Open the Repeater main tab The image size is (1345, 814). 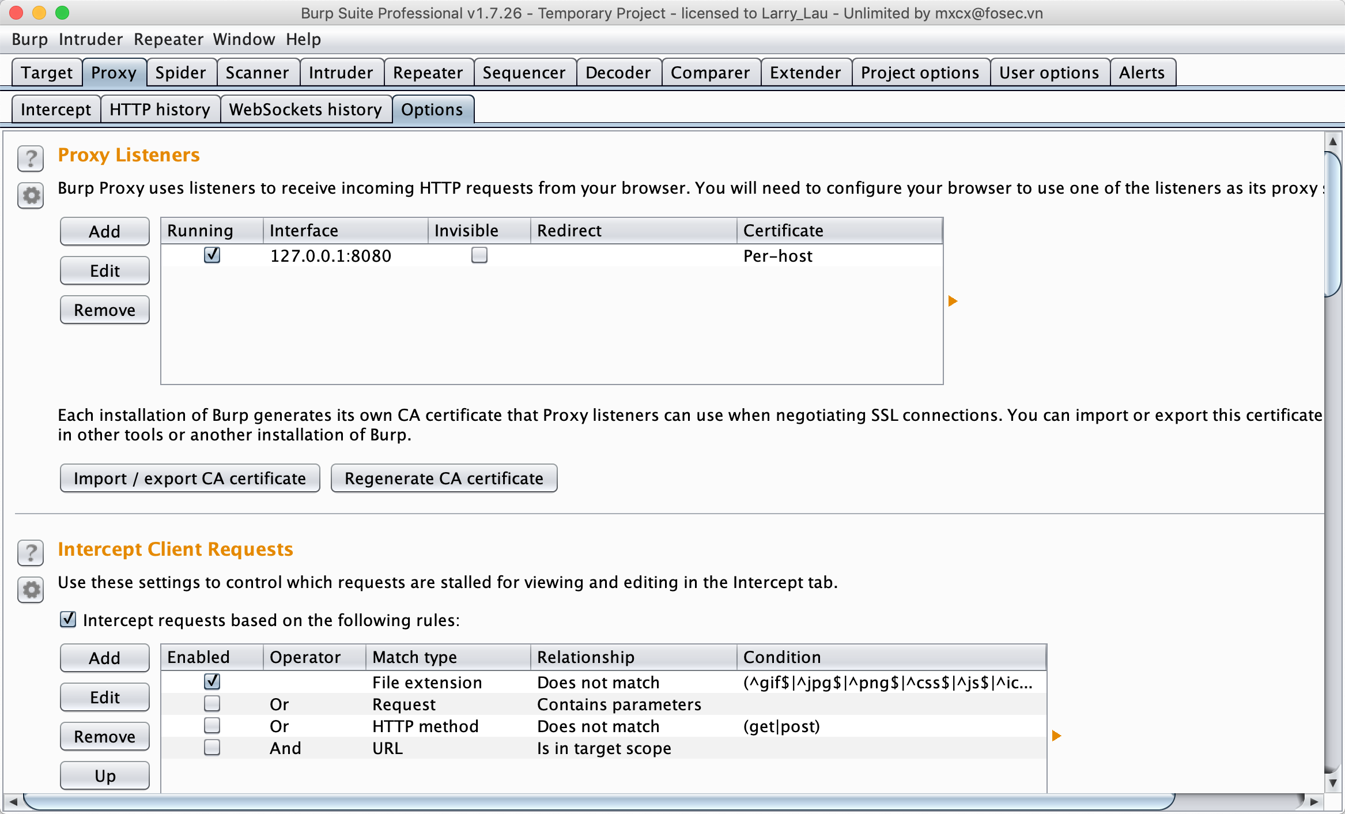pos(428,73)
